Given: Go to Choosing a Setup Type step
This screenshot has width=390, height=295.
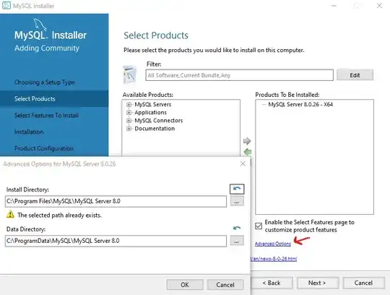Looking at the screenshot, I should click(45, 82).
